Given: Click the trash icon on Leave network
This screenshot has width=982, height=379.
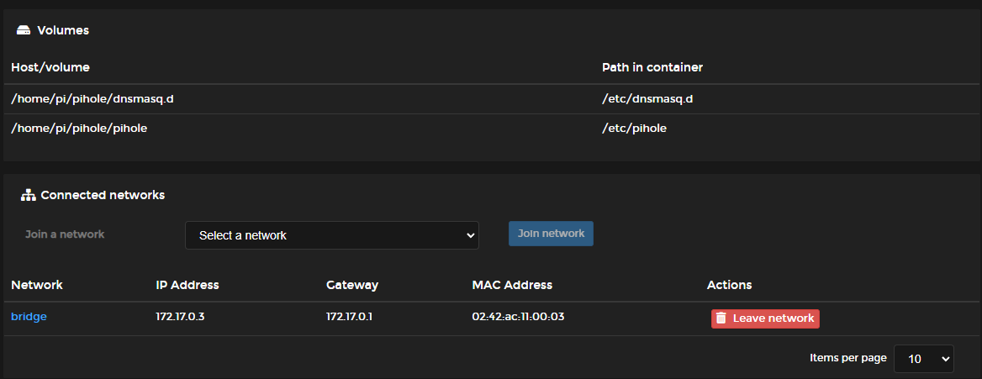Looking at the screenshot, I should tap(721, 318).
